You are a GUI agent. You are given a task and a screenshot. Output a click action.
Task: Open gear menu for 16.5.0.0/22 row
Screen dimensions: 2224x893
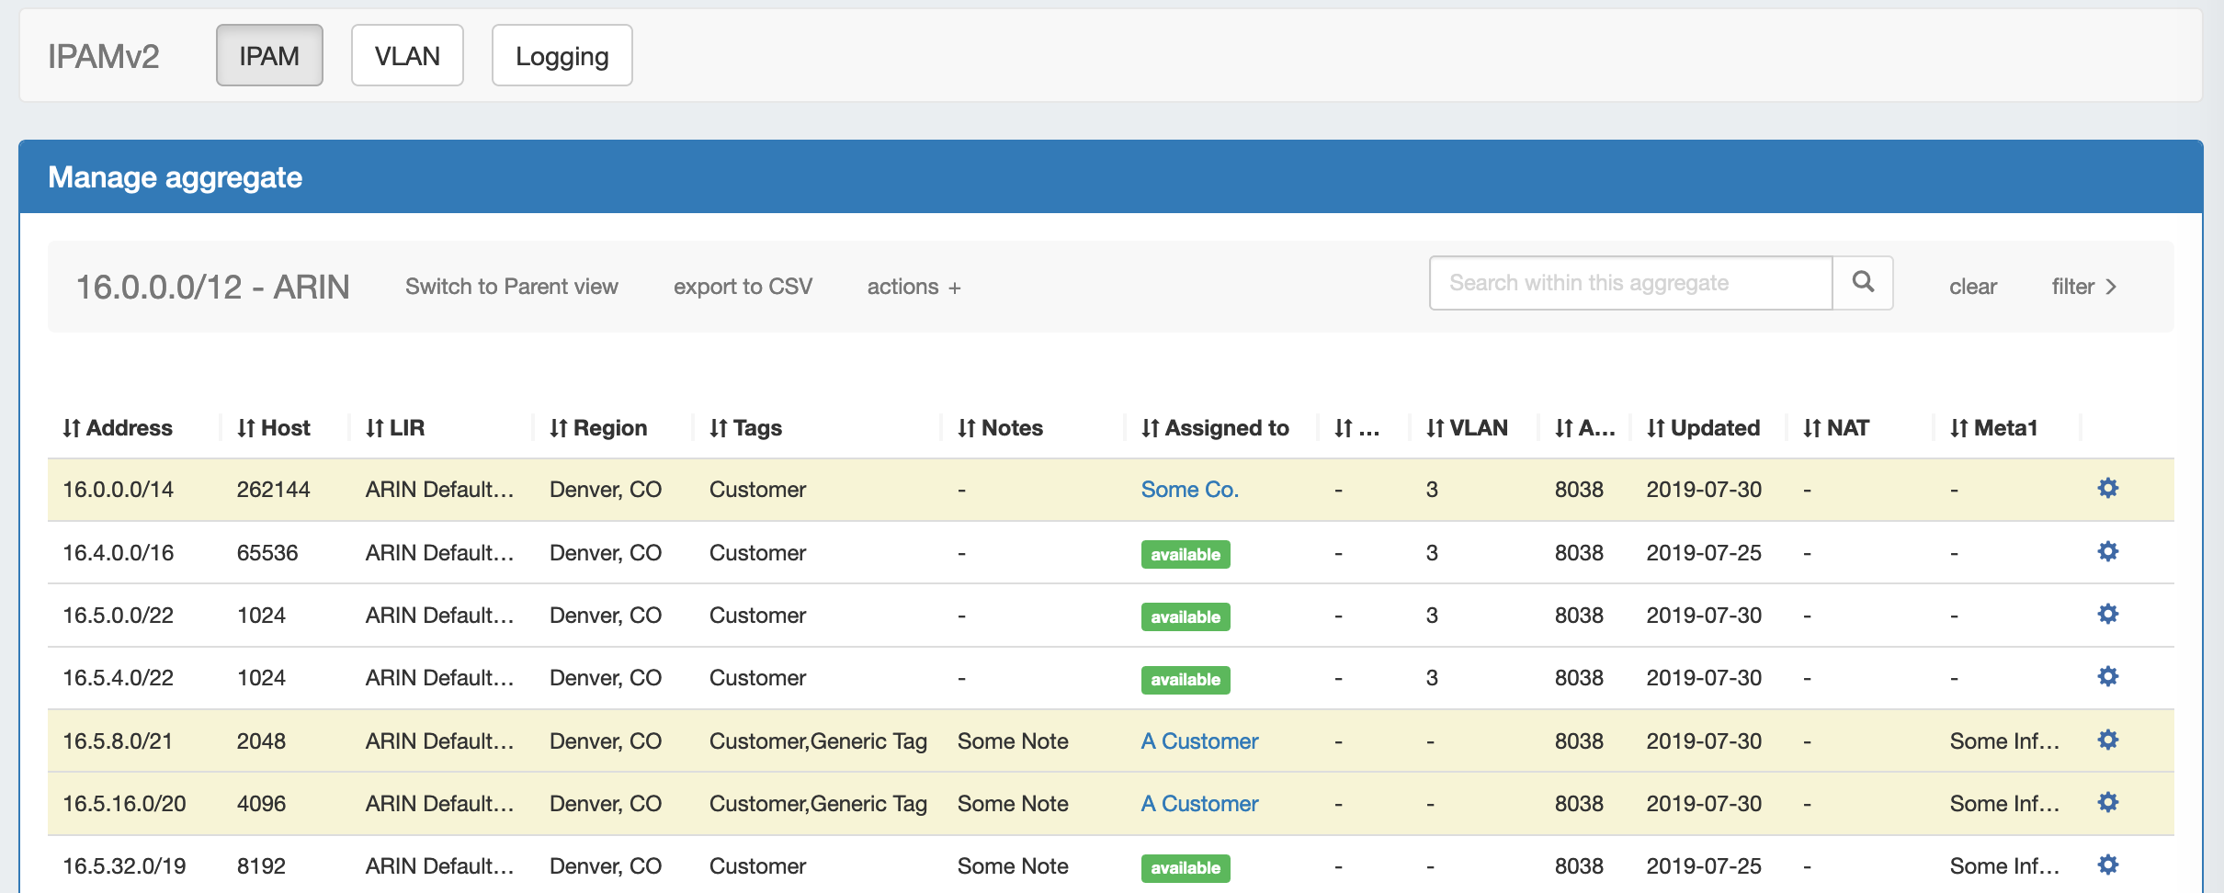coord(2107,614)
